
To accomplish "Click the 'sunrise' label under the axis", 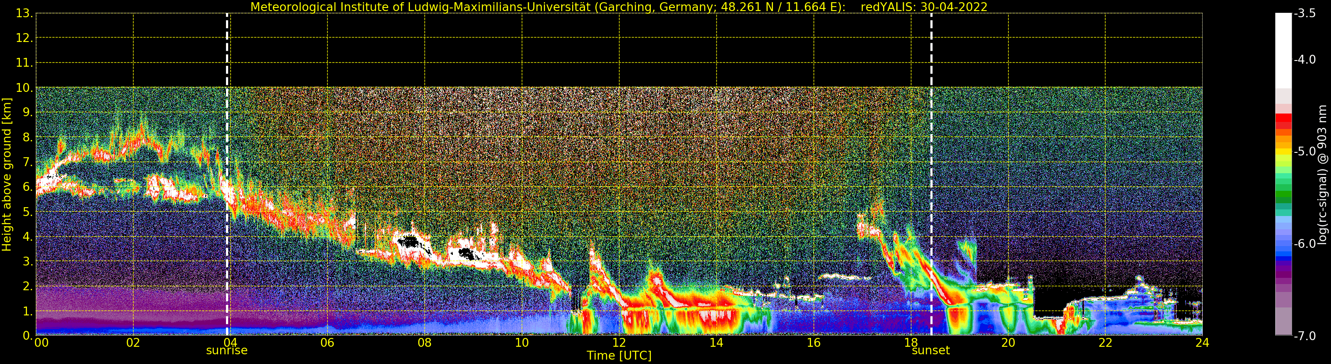I will 227,351.
